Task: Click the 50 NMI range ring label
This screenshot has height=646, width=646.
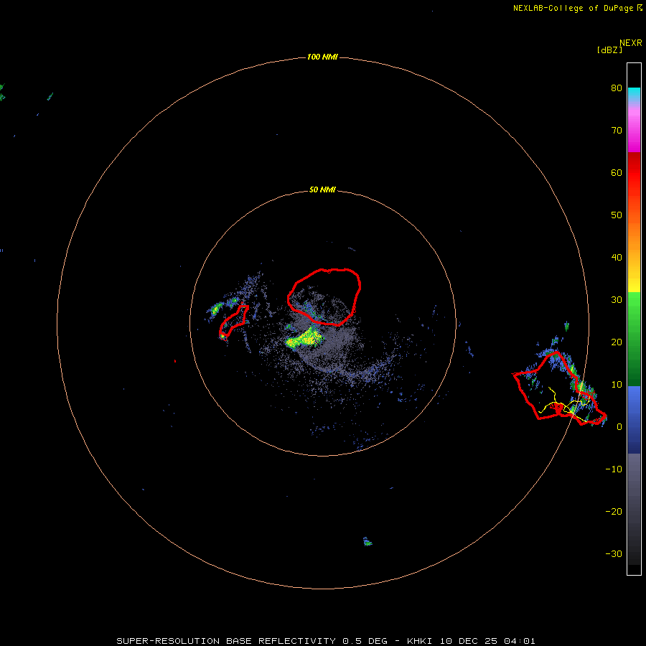Action: (x=322, y=190)
